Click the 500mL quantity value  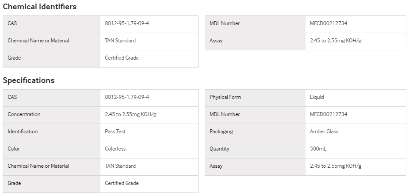[318, 149]
